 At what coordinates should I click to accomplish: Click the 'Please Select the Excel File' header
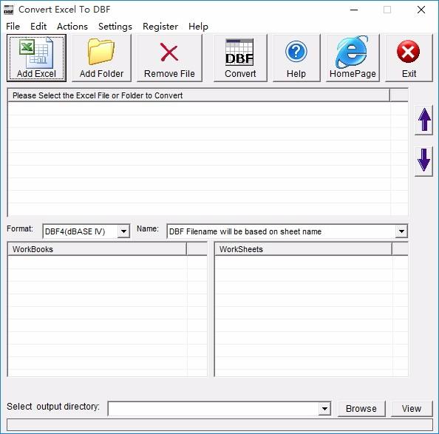pyautogui.click(x=199, y=95)
